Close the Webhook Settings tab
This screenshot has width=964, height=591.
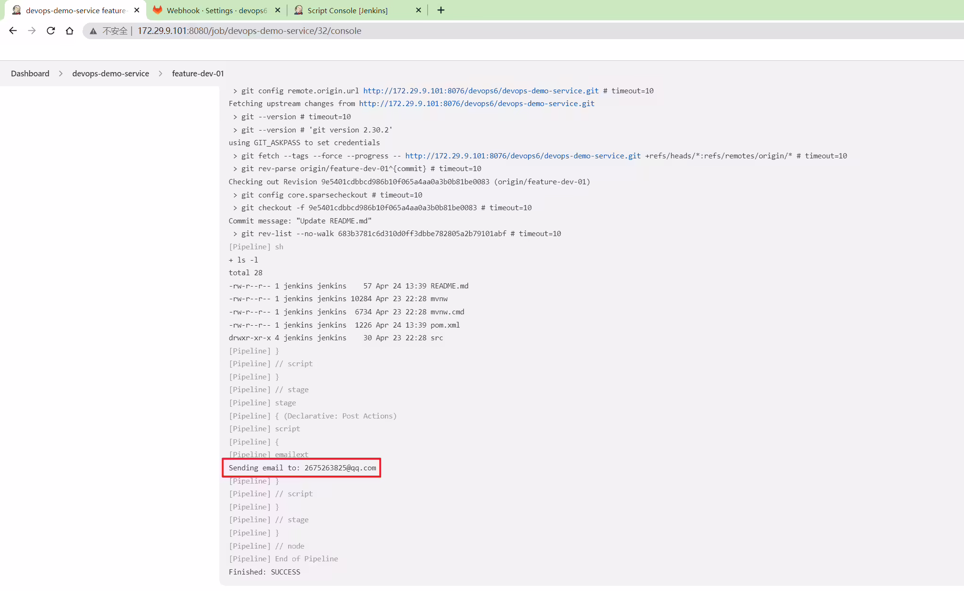(x=277, y=10)
